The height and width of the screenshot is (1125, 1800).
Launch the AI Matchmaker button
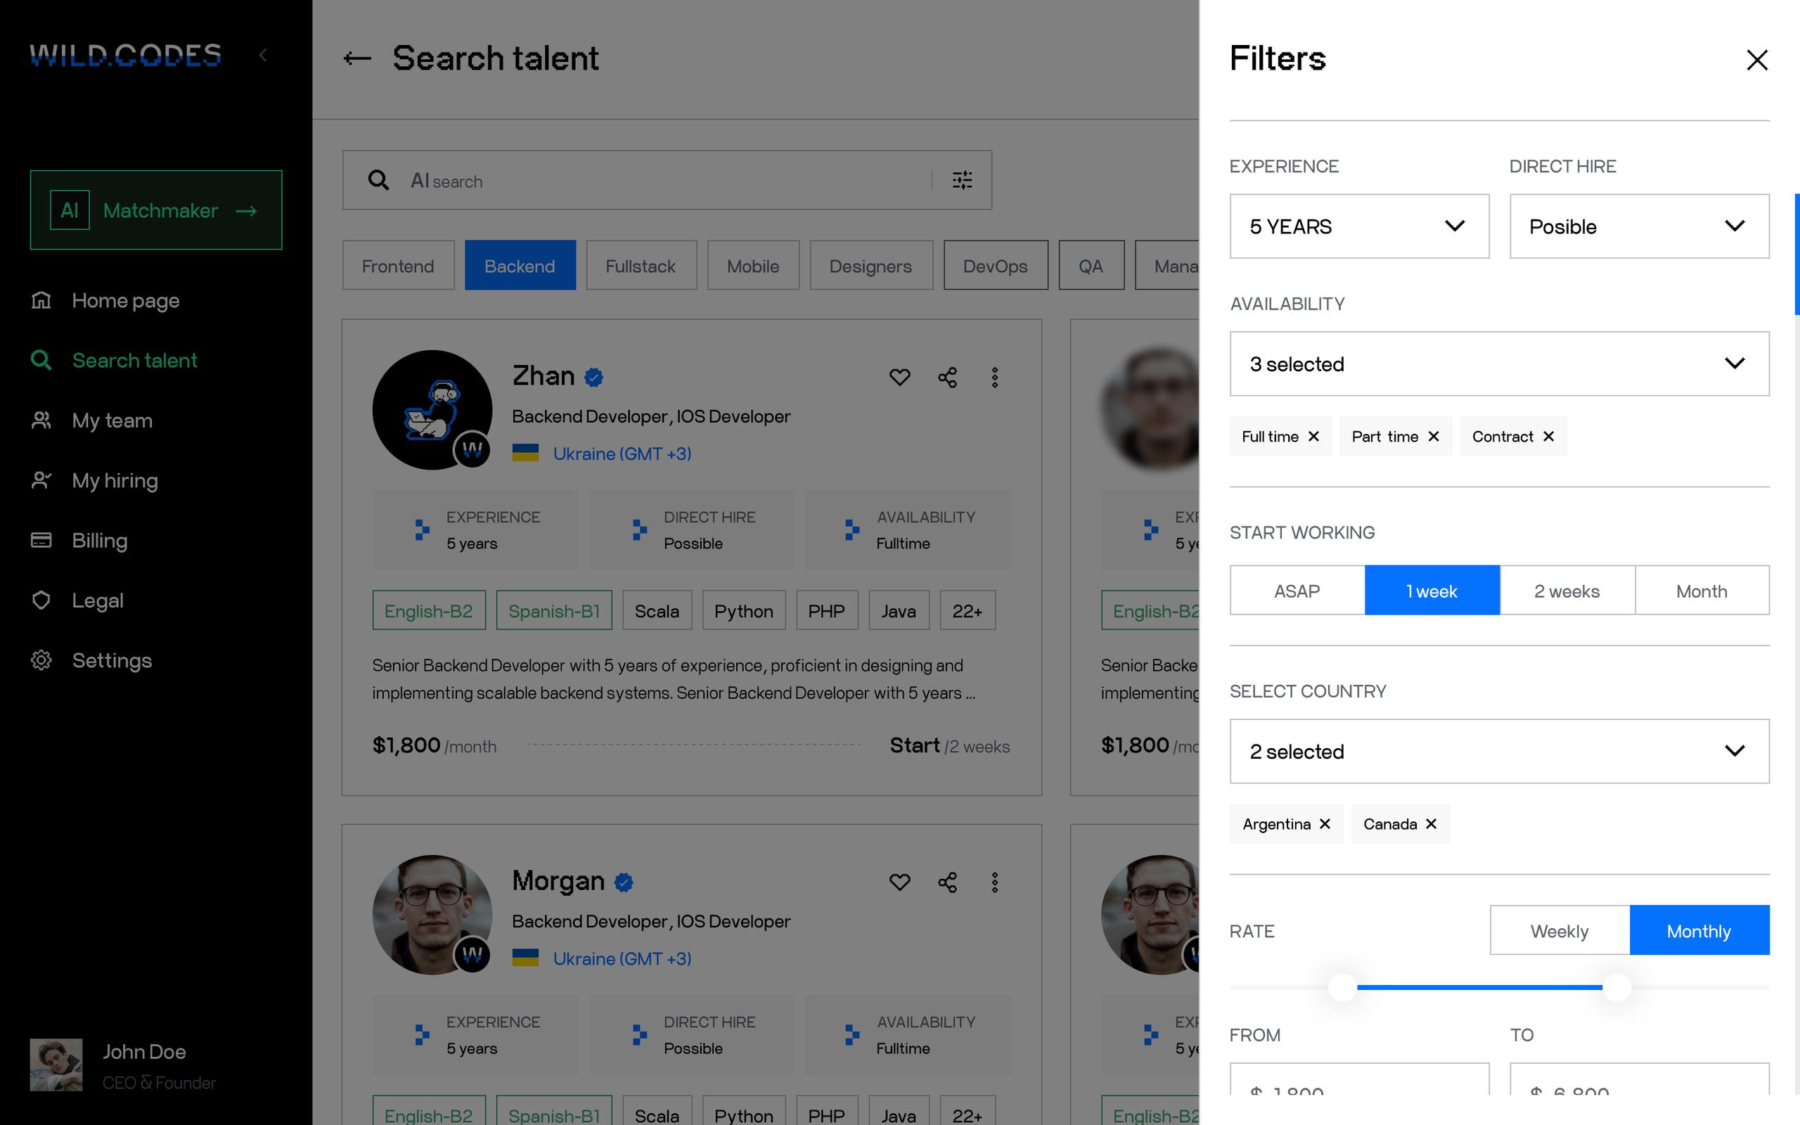point(156,210)
